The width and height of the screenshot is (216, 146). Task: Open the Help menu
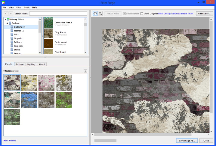[34, 7]
